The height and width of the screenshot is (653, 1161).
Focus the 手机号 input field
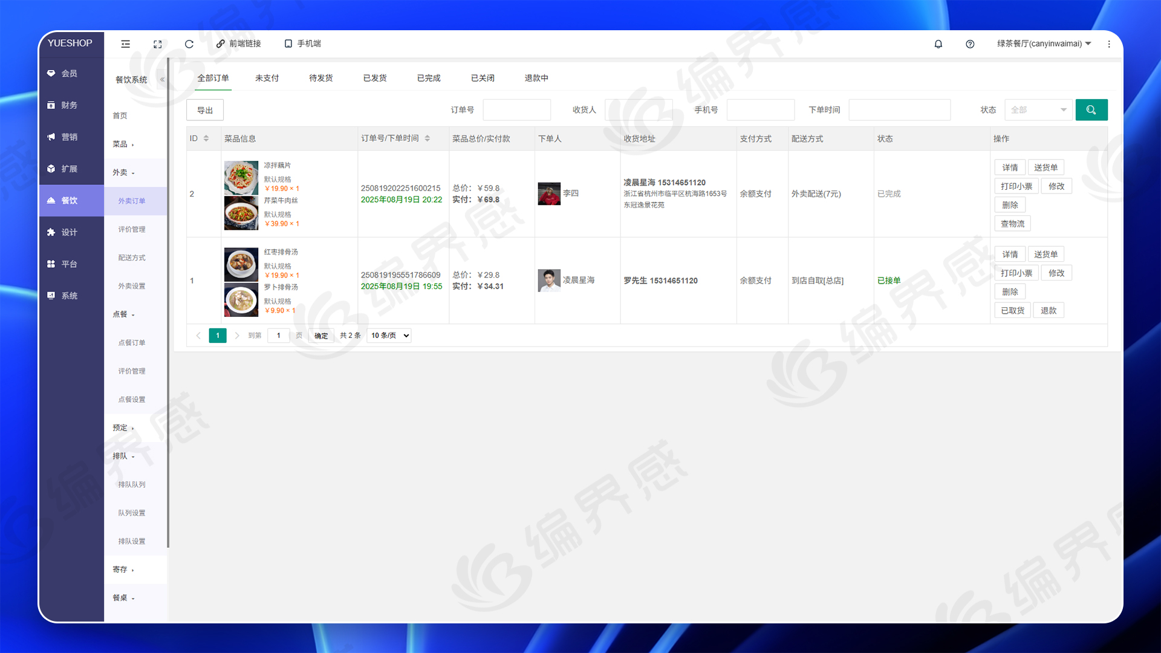761,110
